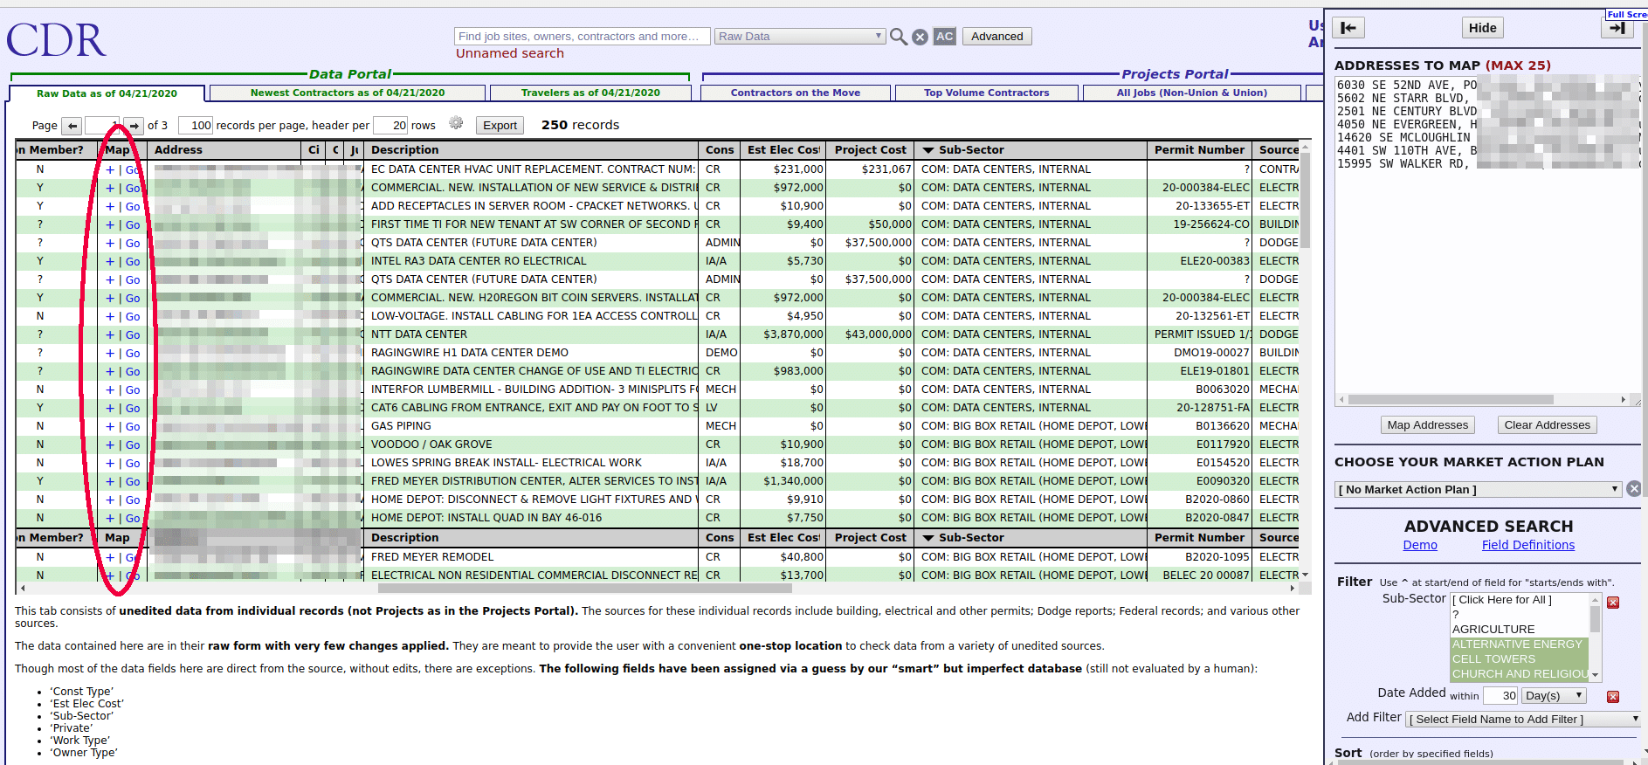Add Lowes Spring Break row plus
The width and height of the screenshot is (1648, 765).
110,463
